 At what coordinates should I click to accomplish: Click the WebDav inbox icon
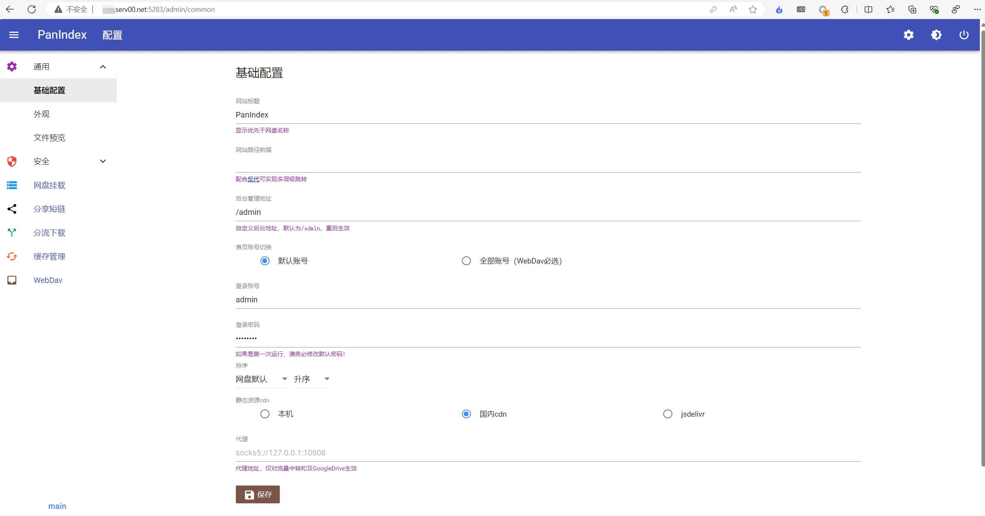[12, 280]
